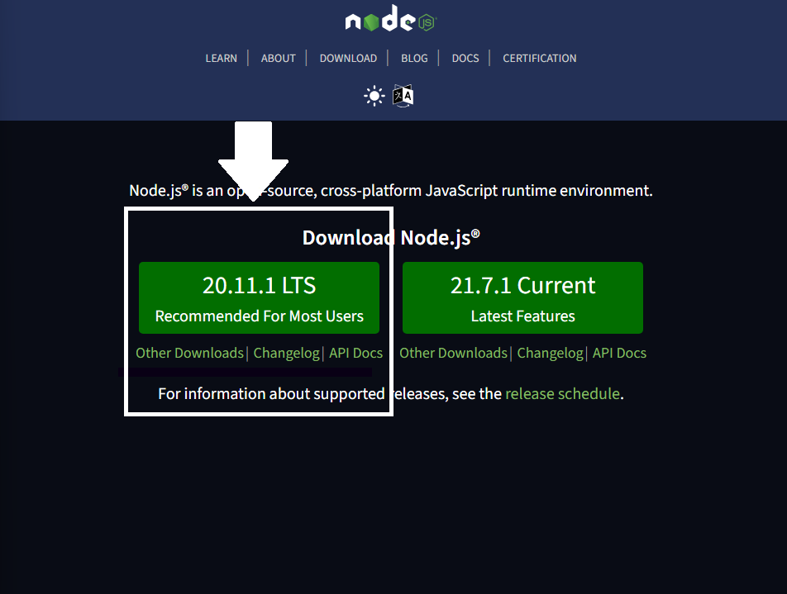Screen dimensions: 787x594
Task: Toggle the light theme sun icon
Action: [374, 96]
